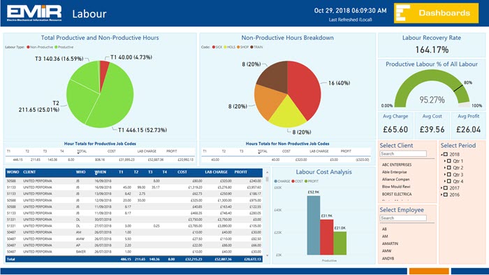The image size is (489, 275).
Task: Click the Non-Productive legend red dot
Action: pos(28,47)
